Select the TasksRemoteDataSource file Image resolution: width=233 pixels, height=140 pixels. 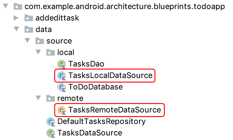click(x=115, y=110)
